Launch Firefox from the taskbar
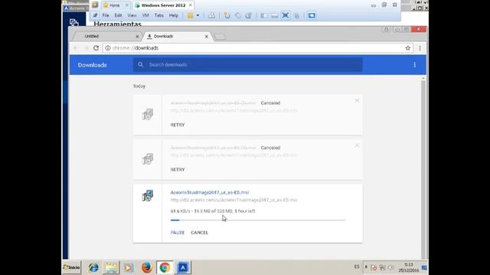Image resolution: width=490 pixels, height=275 pixels. click(x=146, y=267)
